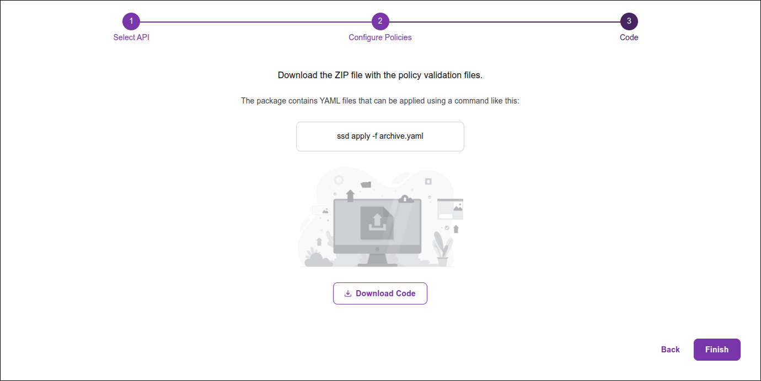
Task: Switch to the Configure Policies label
Action: pos(380,37)
